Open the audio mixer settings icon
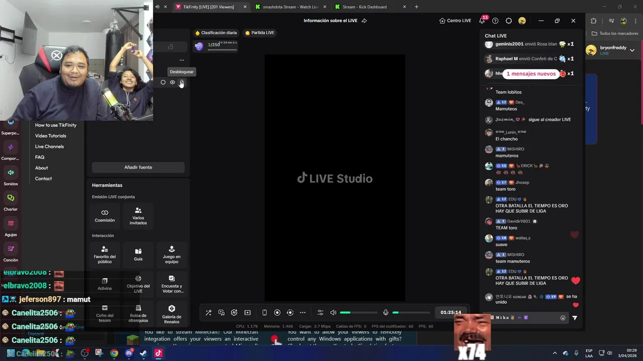This screenshot has width=643, height=361. pos(320,312)
